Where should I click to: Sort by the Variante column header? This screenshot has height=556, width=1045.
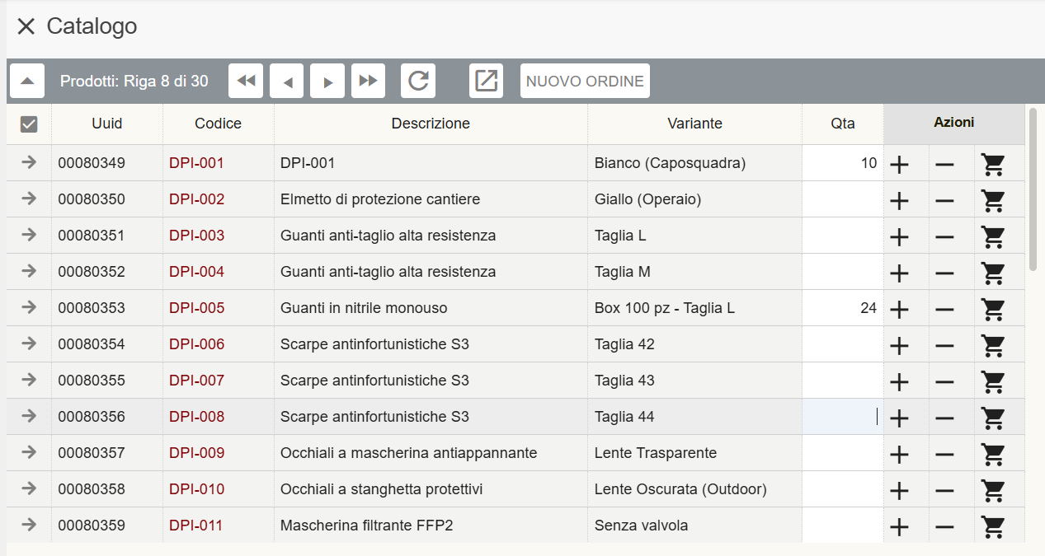click(694, 124)
